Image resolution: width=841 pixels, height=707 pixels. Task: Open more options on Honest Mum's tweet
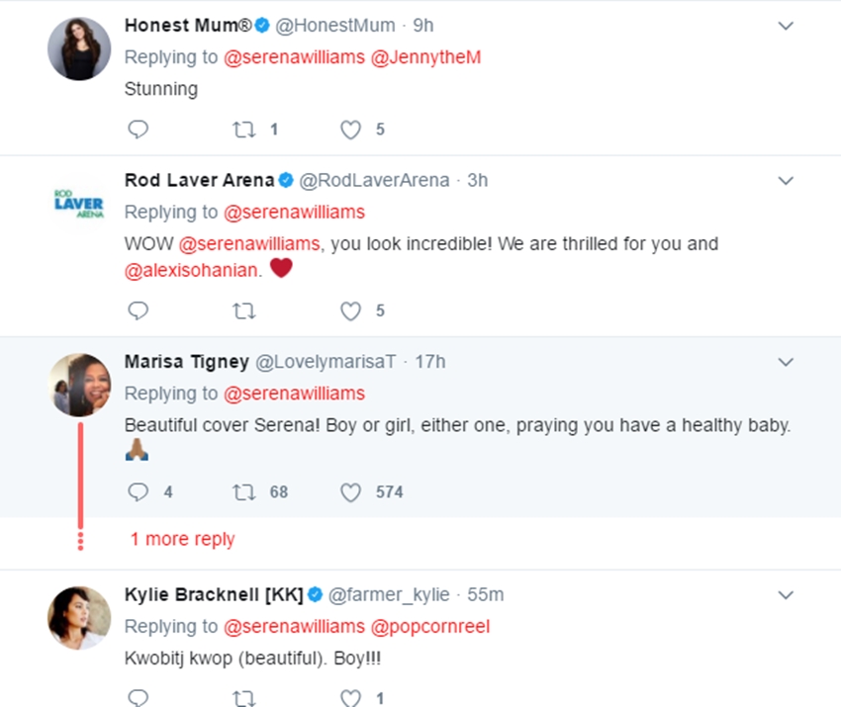coord(786,26)
